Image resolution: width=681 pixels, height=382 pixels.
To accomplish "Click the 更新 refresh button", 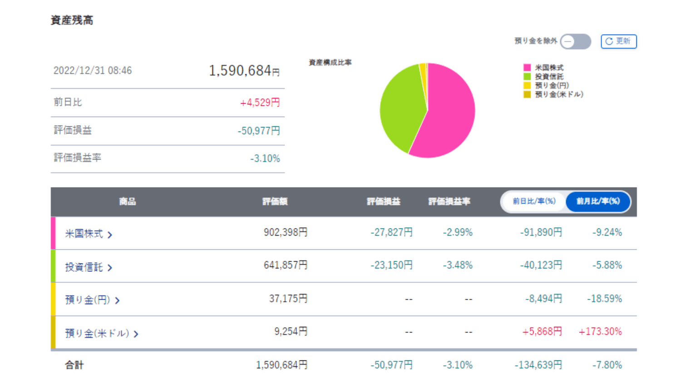I will click(618, 41).
